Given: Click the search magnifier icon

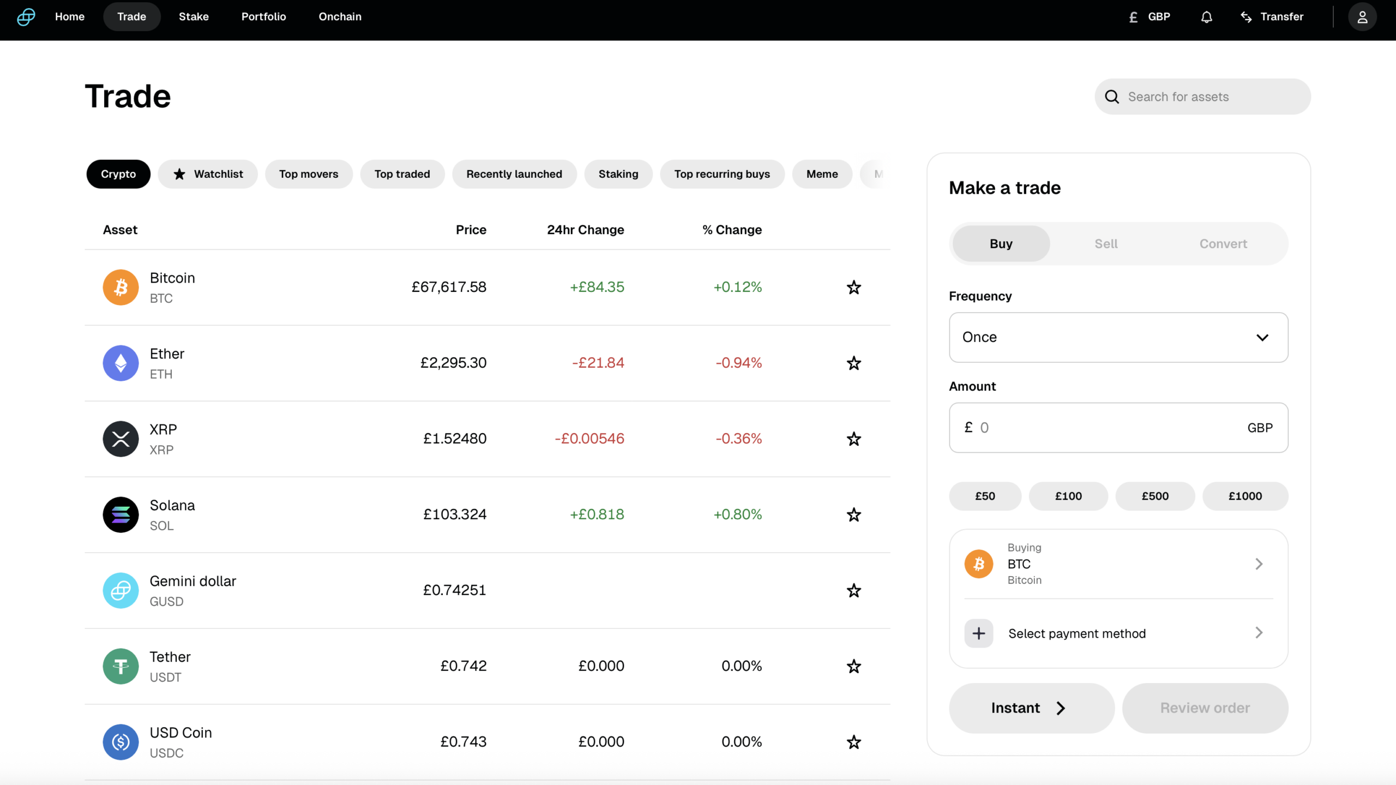Looking at the screenshot, I should pyautogui.click(x=1112, y=97).
